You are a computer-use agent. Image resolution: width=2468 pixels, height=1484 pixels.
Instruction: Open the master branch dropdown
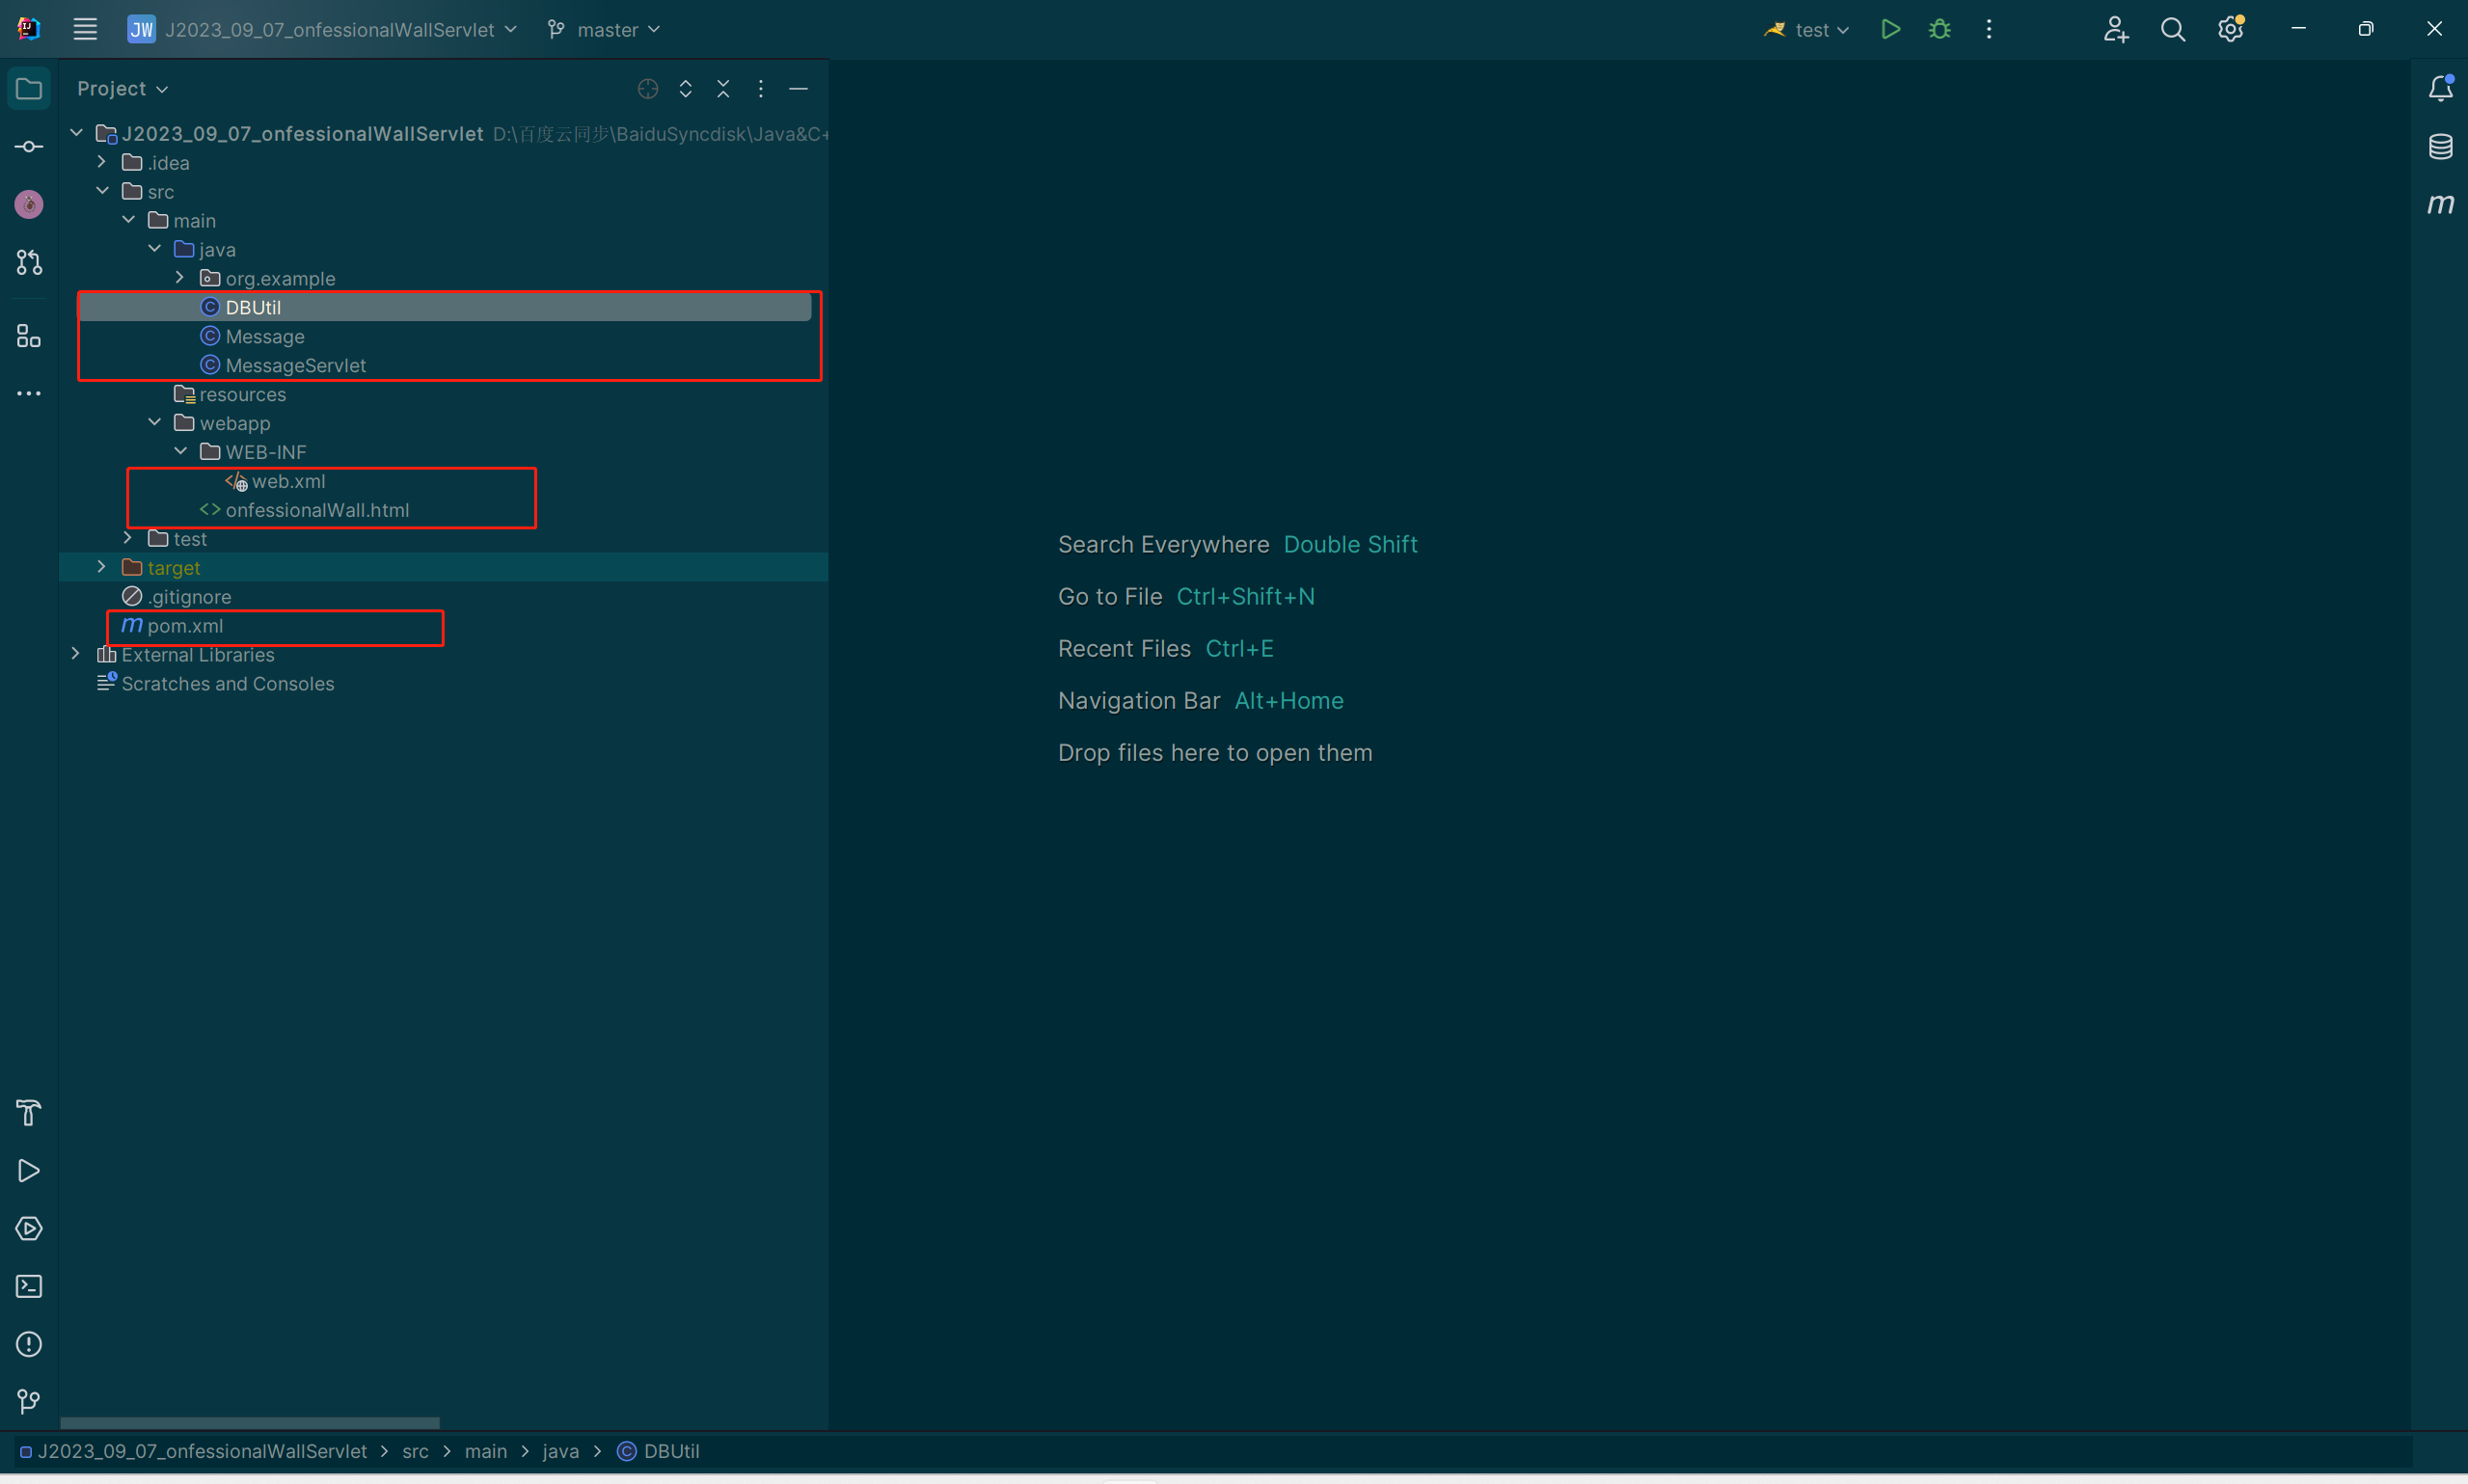[605, 30]
